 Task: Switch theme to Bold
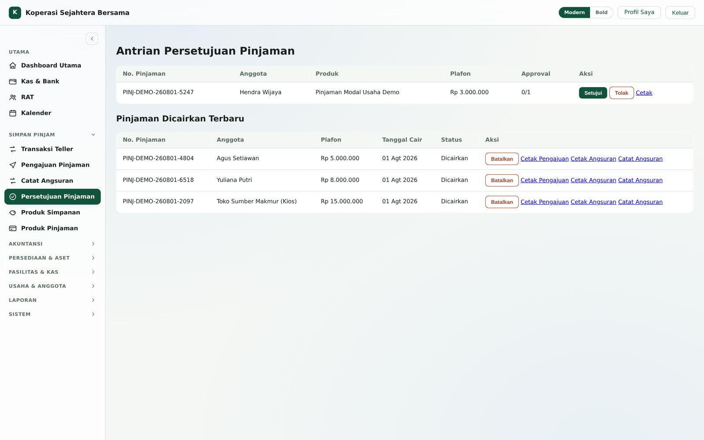pyautogui.click(x=601, y=12)
